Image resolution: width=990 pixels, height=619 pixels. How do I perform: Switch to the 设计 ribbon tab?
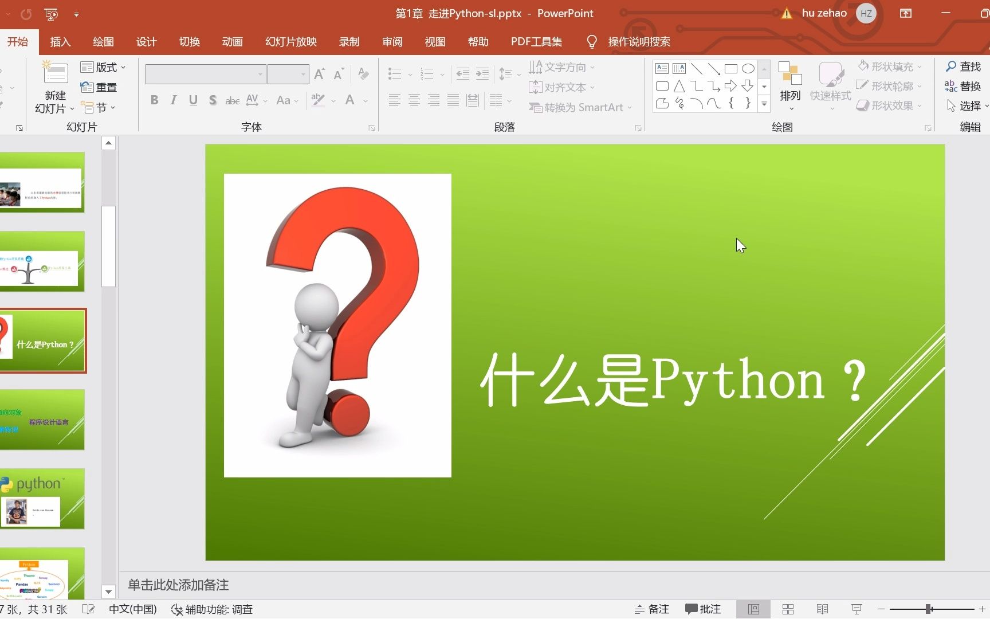[x=146, y=41]
